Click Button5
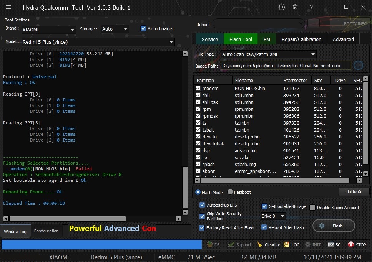This screenshot has width=372, height=262. (354, 191)
